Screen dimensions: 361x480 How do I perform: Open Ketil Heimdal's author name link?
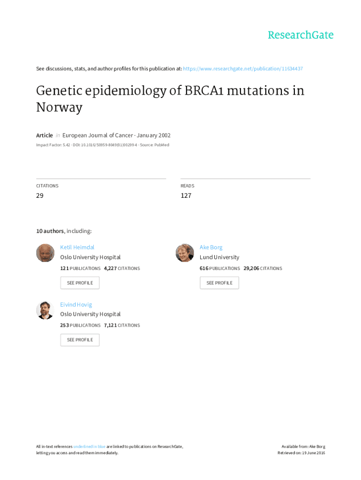[77, 247]
